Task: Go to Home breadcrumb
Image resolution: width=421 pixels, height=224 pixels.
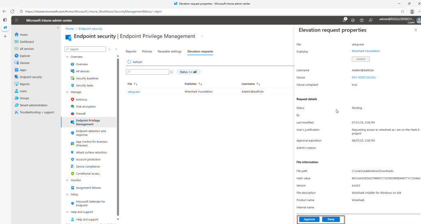Action: pyautogui.click(x=69, y=29)
